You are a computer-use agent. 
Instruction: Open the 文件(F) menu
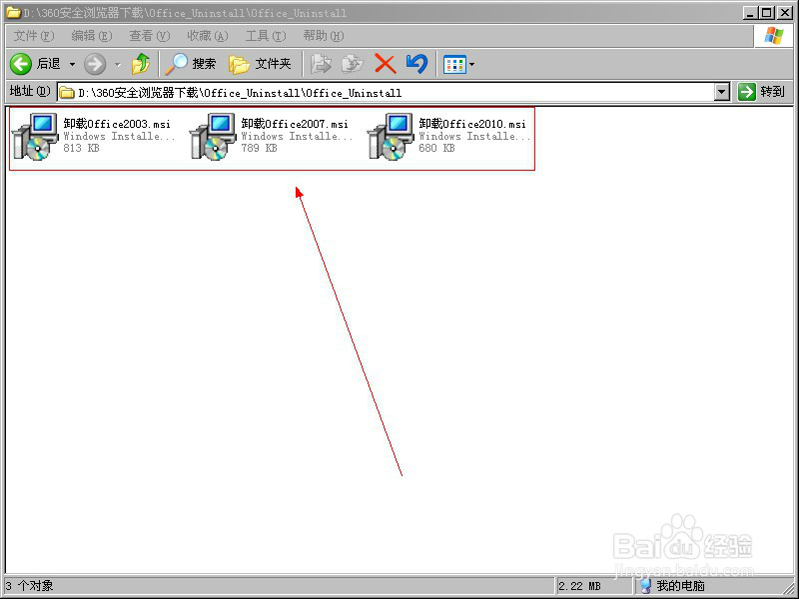(x=34, y=36)
